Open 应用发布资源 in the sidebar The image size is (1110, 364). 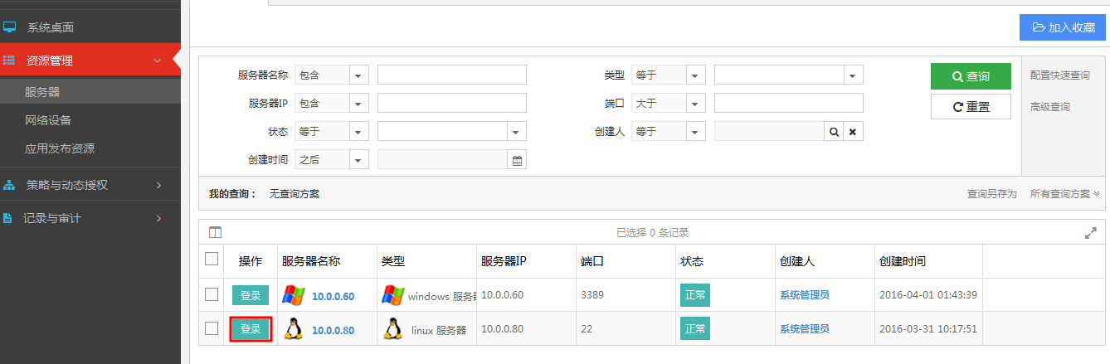[x=60, y=148]
